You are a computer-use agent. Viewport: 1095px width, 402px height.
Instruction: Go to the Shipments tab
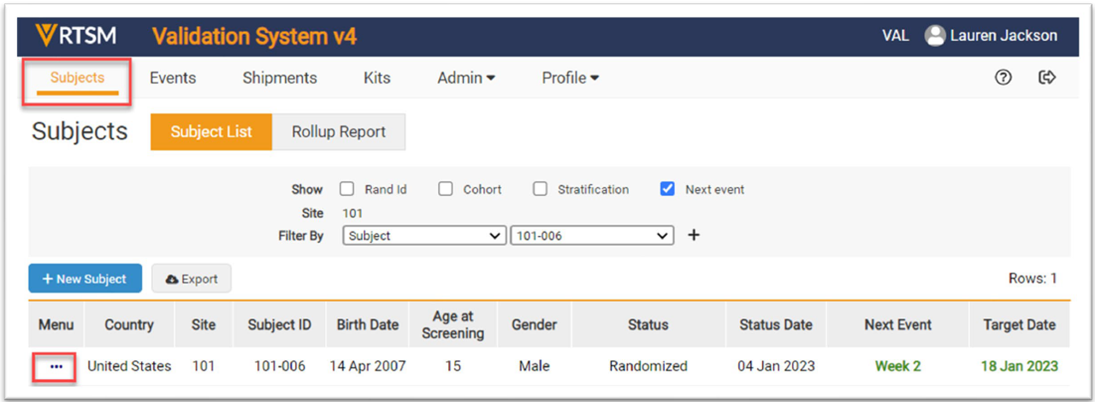(280, 78)
